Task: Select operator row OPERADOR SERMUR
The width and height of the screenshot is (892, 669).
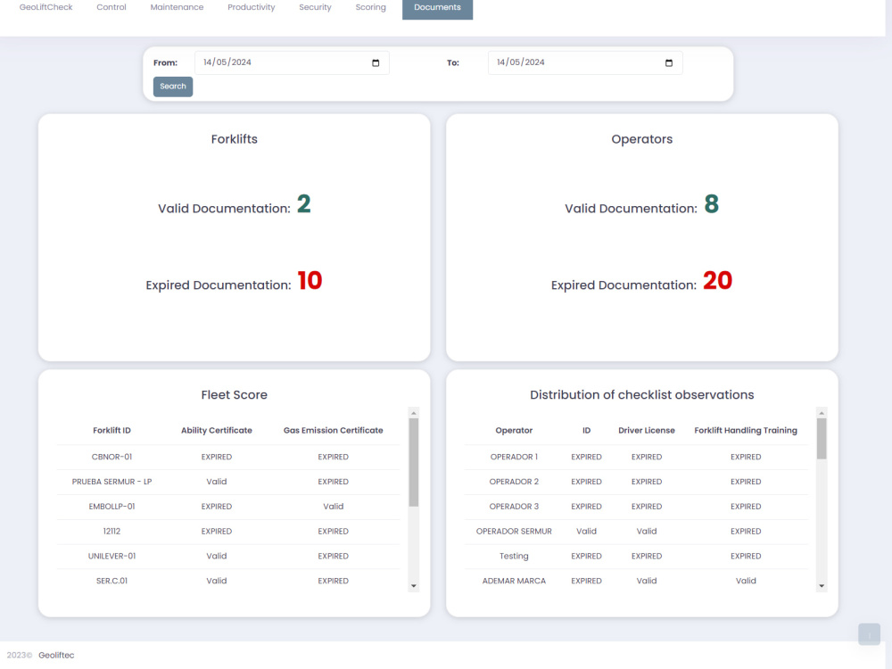Action: (x=637, y=532)
